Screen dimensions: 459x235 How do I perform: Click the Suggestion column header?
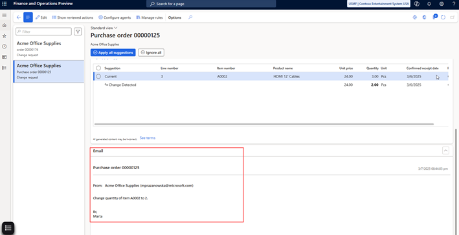tap(113, 68)
